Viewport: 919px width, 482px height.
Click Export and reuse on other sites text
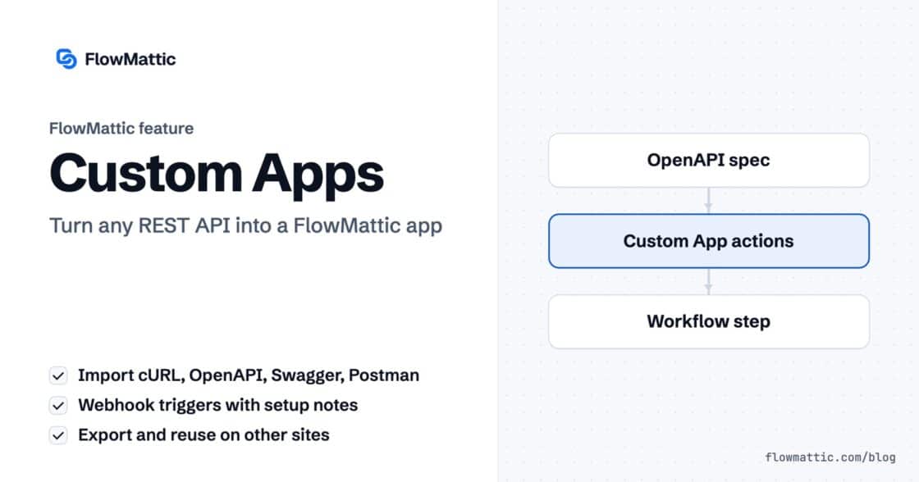(x=204, y=435)
